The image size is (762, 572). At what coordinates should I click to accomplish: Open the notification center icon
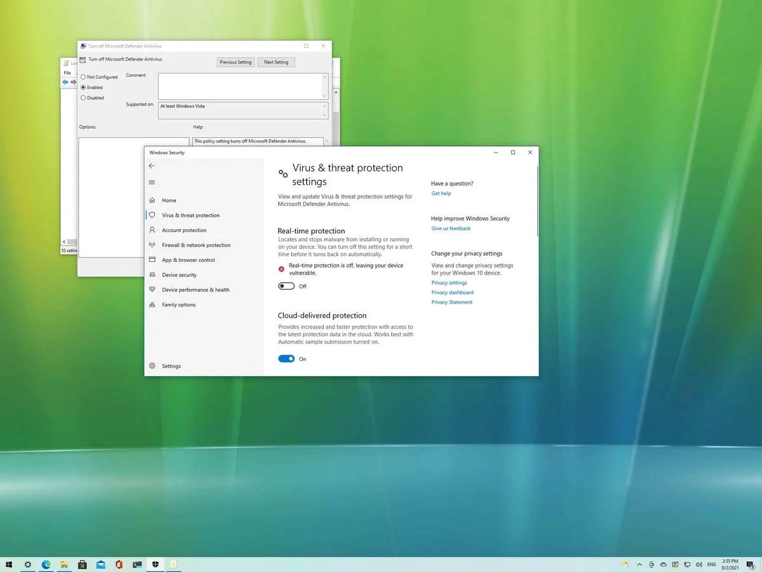tap(751, 564)
